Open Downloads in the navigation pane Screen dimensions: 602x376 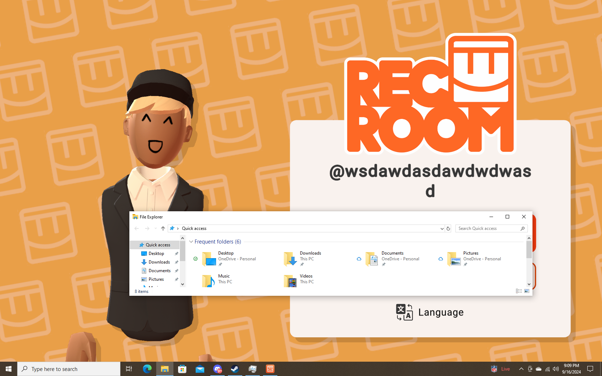(x=159, y=262)
